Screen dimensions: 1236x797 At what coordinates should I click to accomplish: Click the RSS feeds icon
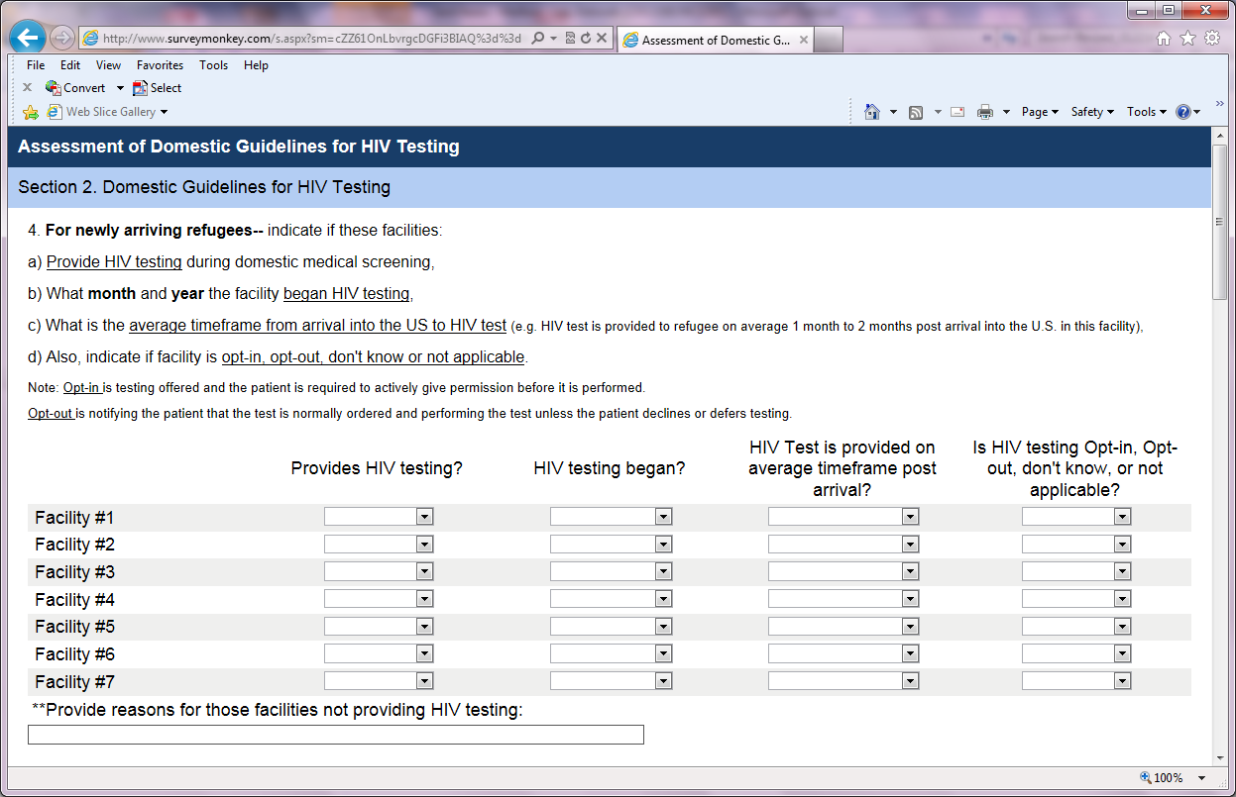click(916, 112)
